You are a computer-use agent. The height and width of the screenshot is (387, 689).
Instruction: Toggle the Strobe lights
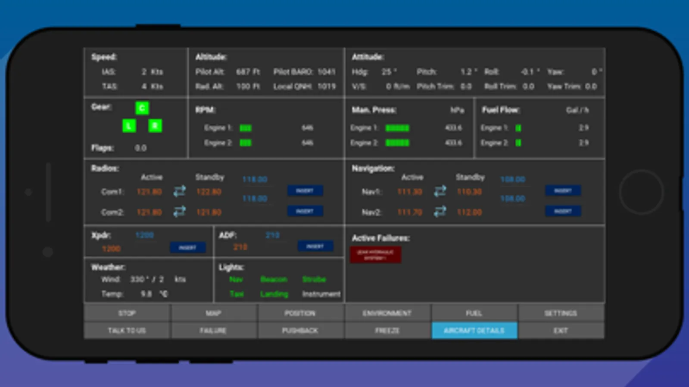point(314,279)
